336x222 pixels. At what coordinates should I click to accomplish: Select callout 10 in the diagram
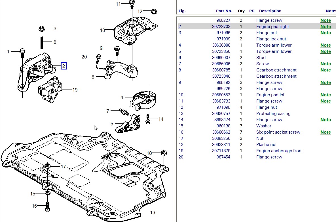coord(102,30)
